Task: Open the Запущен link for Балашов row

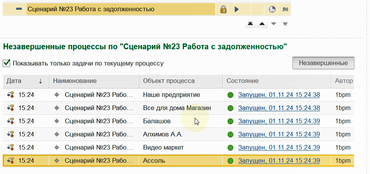Action: (x=279, y=121)
